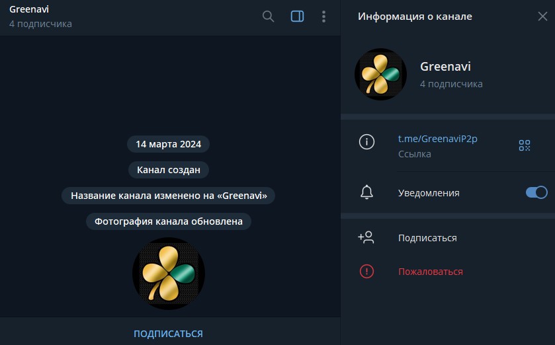Click the Greenavi title in chat header
Screen dimensions: 555x345
(x=29, y=9)
